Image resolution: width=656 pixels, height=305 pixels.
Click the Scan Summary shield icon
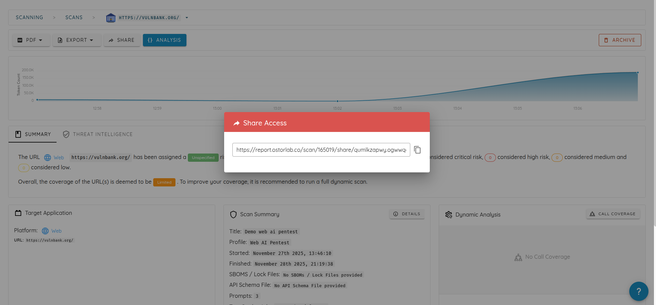pyautogui.click(x=233, y=215)
